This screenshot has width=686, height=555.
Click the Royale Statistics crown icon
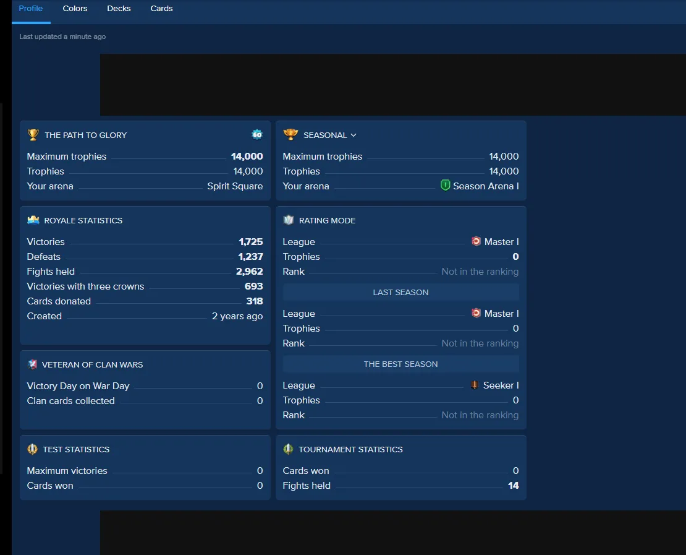coord(33,220)
